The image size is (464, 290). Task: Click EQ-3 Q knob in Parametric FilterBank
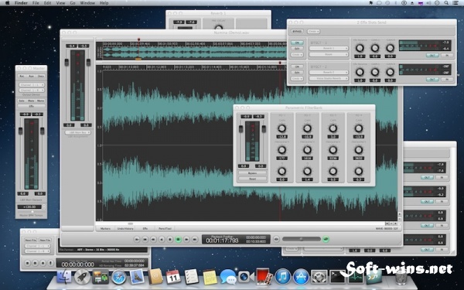pos(333,172)
